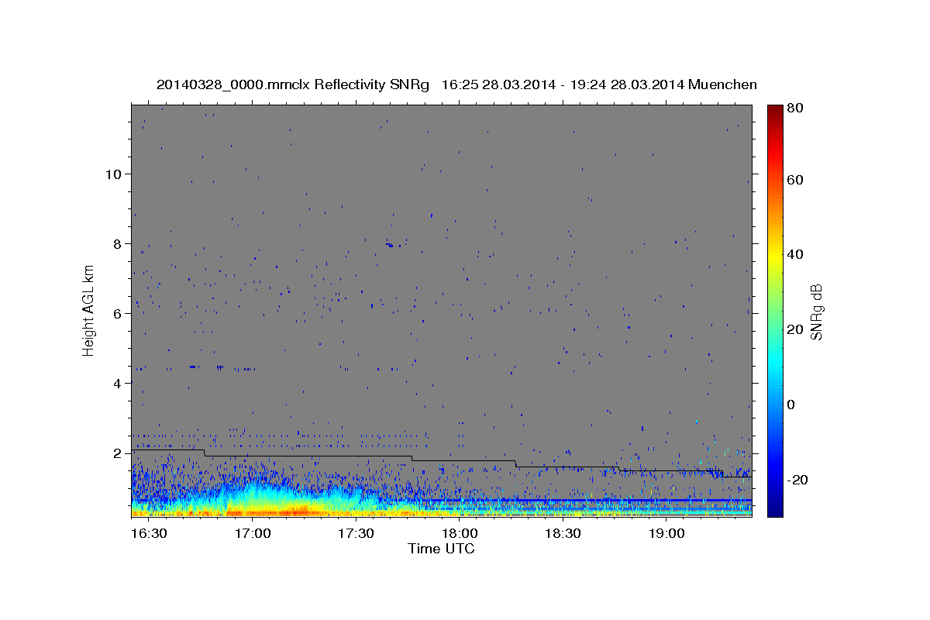Click the plot title text beginning '20140328_0000.mmclx'
The image size is (930, 620).
pyautogui.click(x=456, y=84)
